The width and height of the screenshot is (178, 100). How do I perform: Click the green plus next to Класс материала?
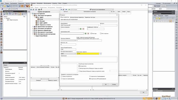point(81,29)
